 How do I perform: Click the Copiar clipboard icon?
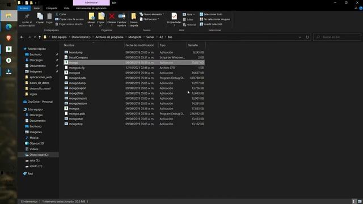(40, 18)
